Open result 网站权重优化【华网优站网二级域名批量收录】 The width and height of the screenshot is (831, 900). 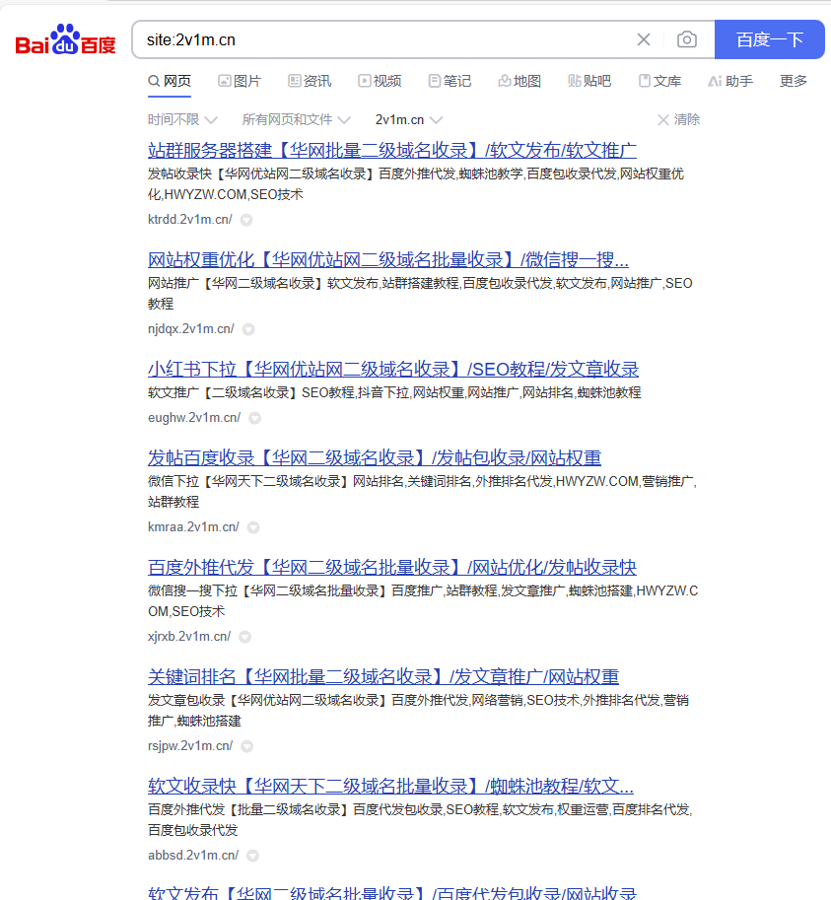[x=388, y=260]
